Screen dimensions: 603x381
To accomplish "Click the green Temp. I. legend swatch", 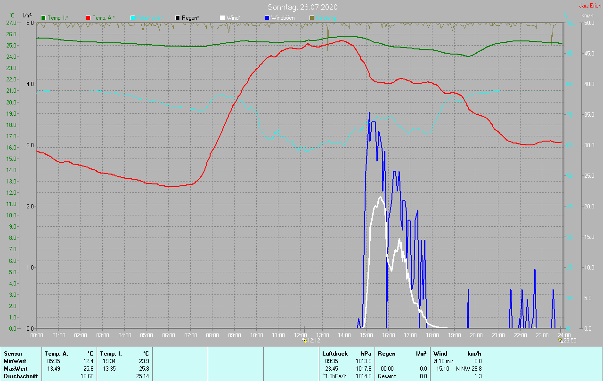I will click(x=43, y=18).
